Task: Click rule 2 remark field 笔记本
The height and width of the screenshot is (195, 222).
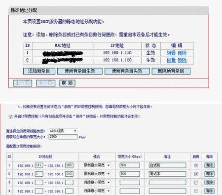Action: (x=167, y=174)
